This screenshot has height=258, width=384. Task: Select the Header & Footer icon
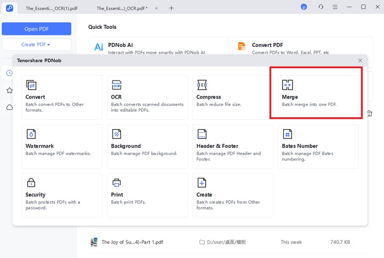[202, 134]
